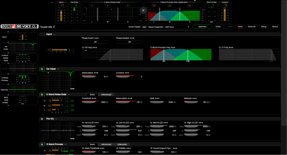Toggle the Operate mode button
Screen dimensions: 287x155
coord(202,26)
